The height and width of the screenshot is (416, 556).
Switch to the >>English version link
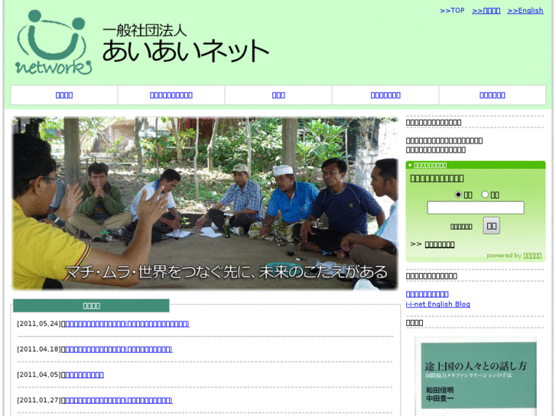(x=525, y=11)
